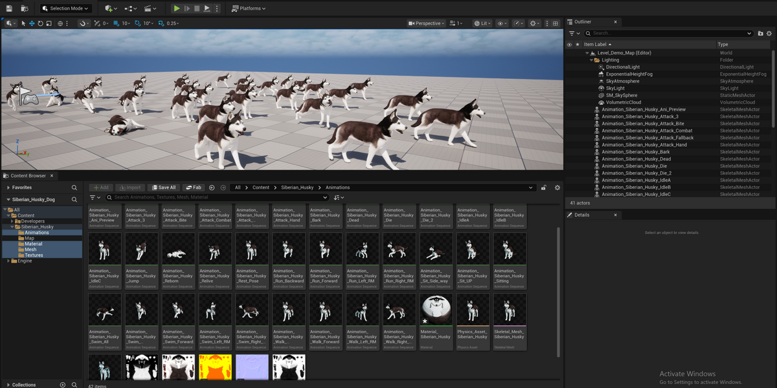Toggle rotation snapping at 10 degrees

[145, 23]
